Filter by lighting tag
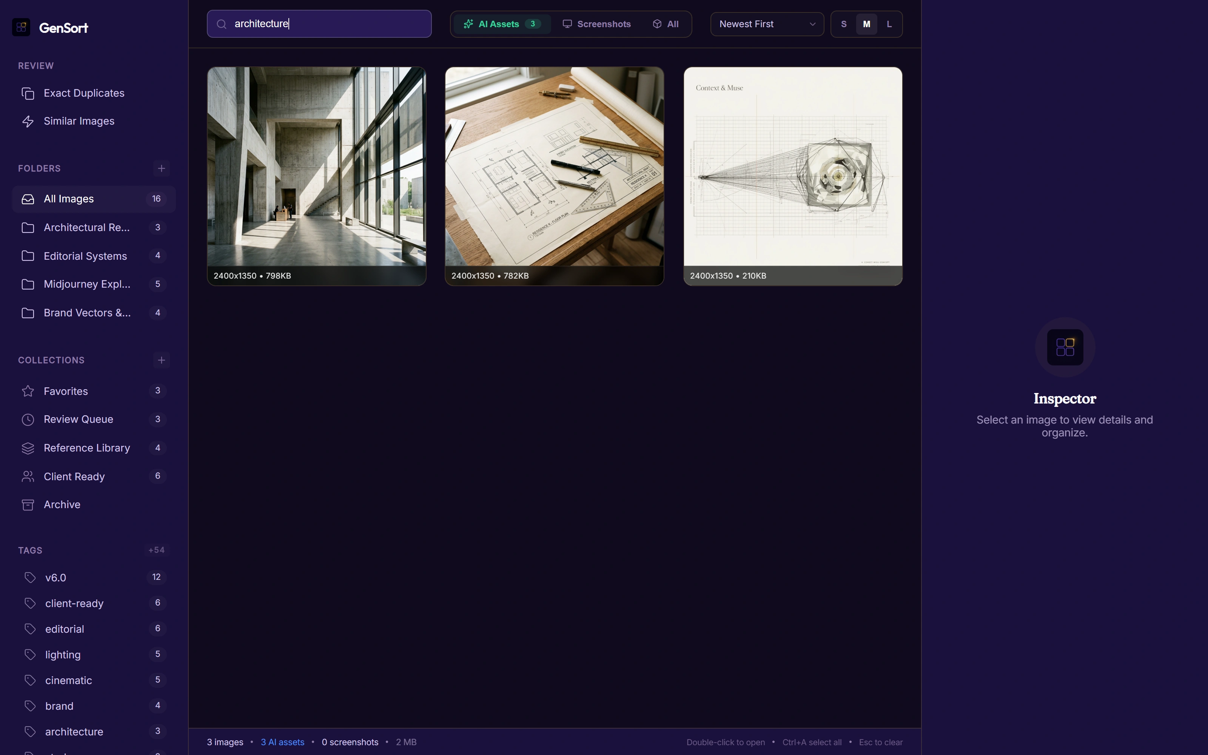1208x755 pixels. (94, 655)
